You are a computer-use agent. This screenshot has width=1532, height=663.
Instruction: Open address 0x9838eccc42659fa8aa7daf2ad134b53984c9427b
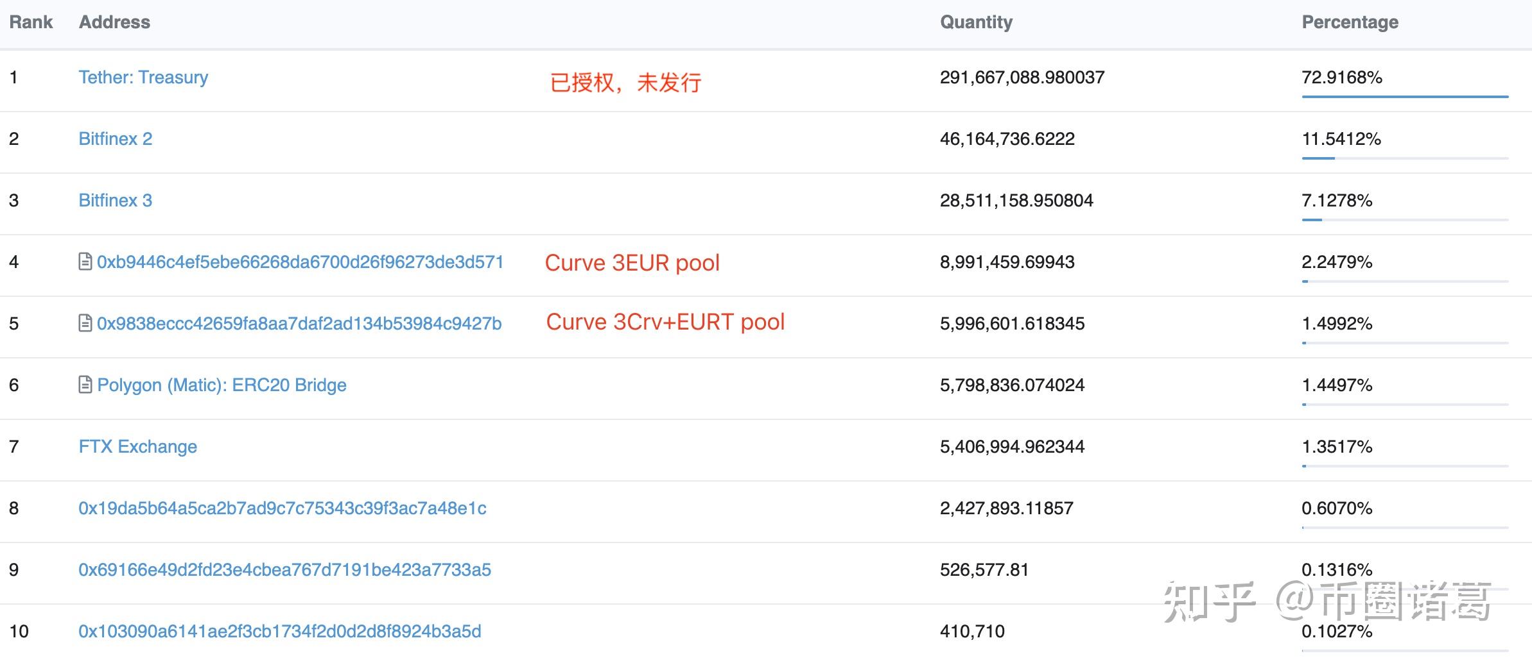tap(299, 324)
